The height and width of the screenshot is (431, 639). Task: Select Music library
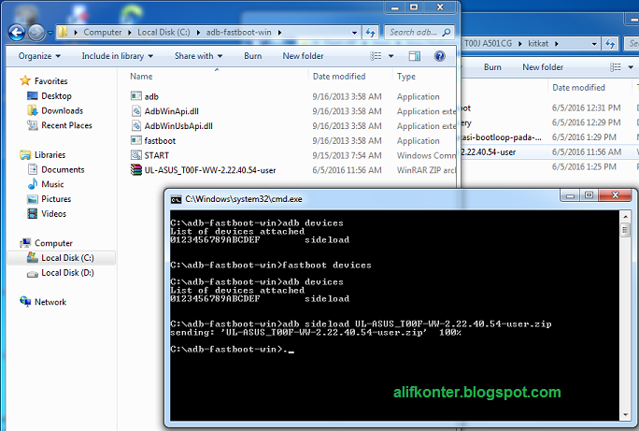point(52,184)
